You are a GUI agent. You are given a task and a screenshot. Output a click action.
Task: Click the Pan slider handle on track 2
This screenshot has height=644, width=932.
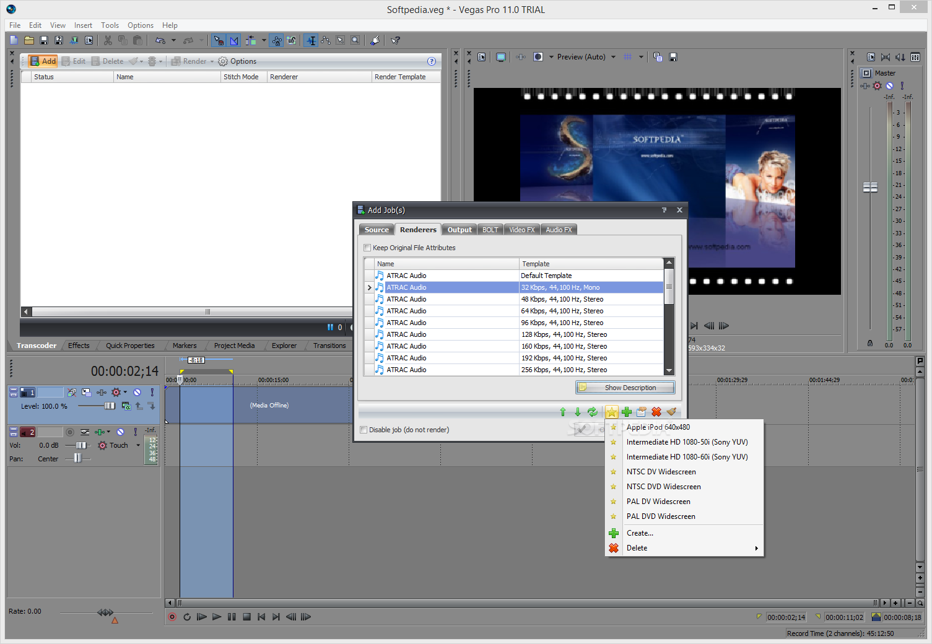77,459
